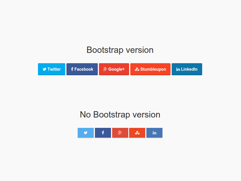Click the 'LinkedIn' text label on its button
This screenshot has height=181, width=241.
(189, 69)
